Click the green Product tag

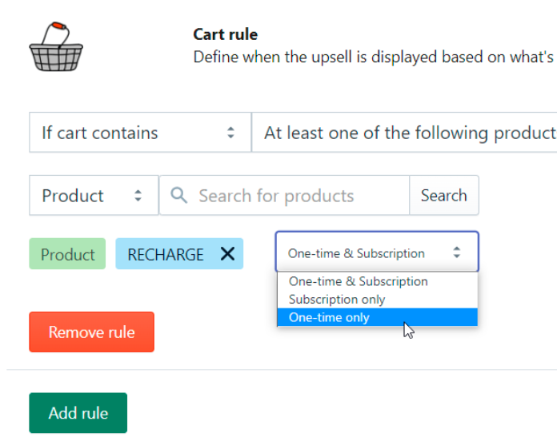pyautogui.click(x=67, y=255)
